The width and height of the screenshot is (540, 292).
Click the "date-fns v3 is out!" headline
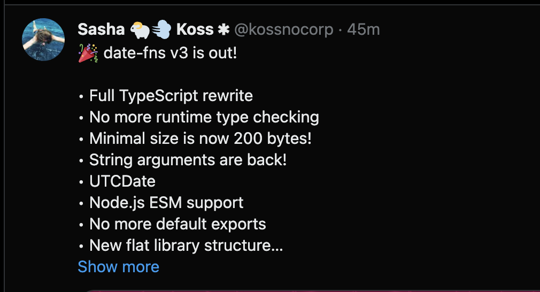point(170,53)
